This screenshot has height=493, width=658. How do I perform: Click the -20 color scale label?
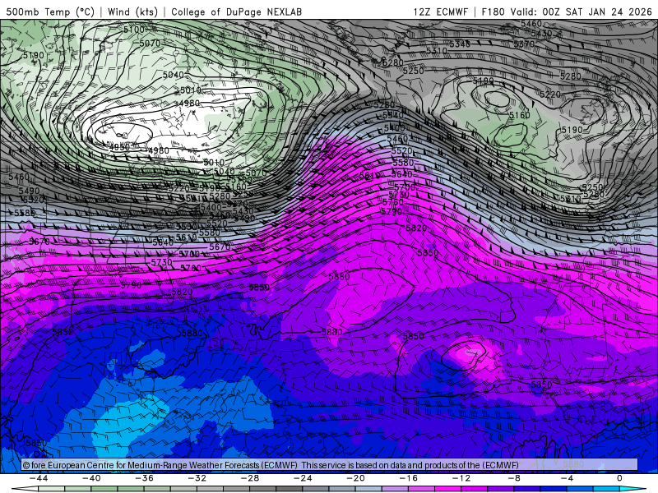tap(355, 478)
